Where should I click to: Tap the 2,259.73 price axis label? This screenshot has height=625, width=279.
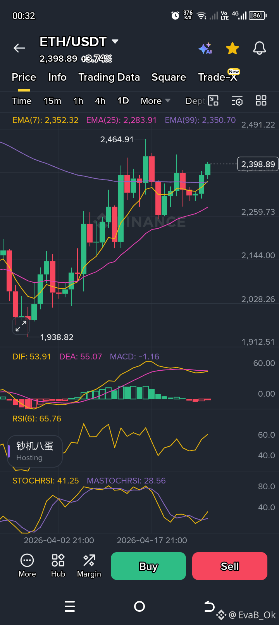(258, 212)
